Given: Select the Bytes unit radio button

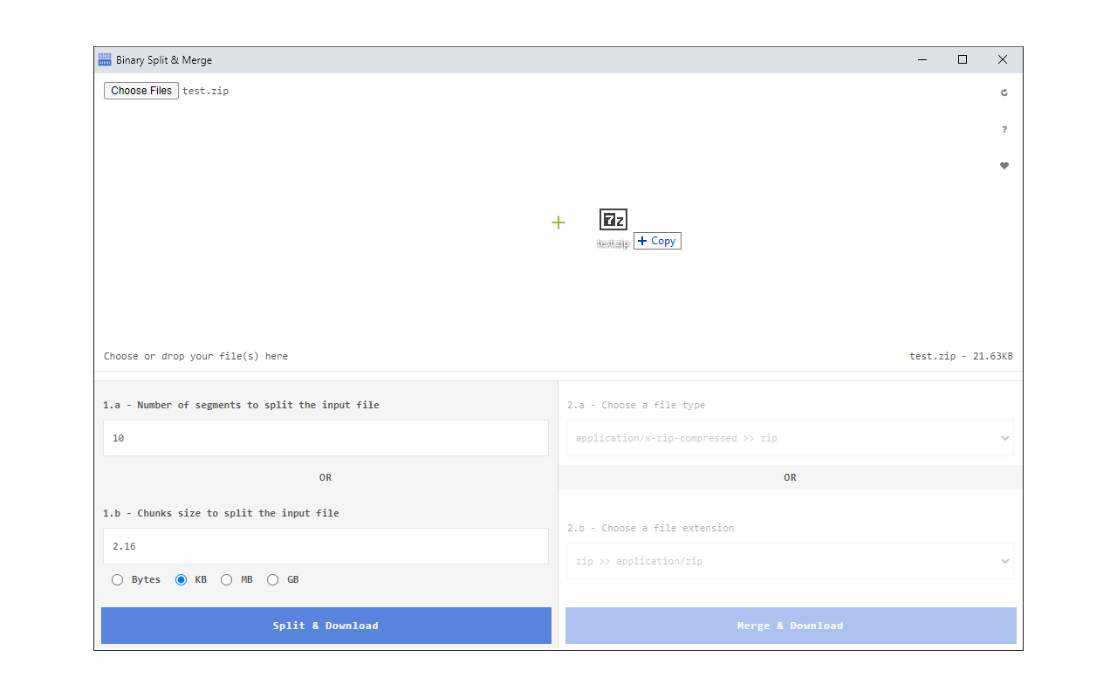Looking at the screenshot, I should [x=118, y=579].
